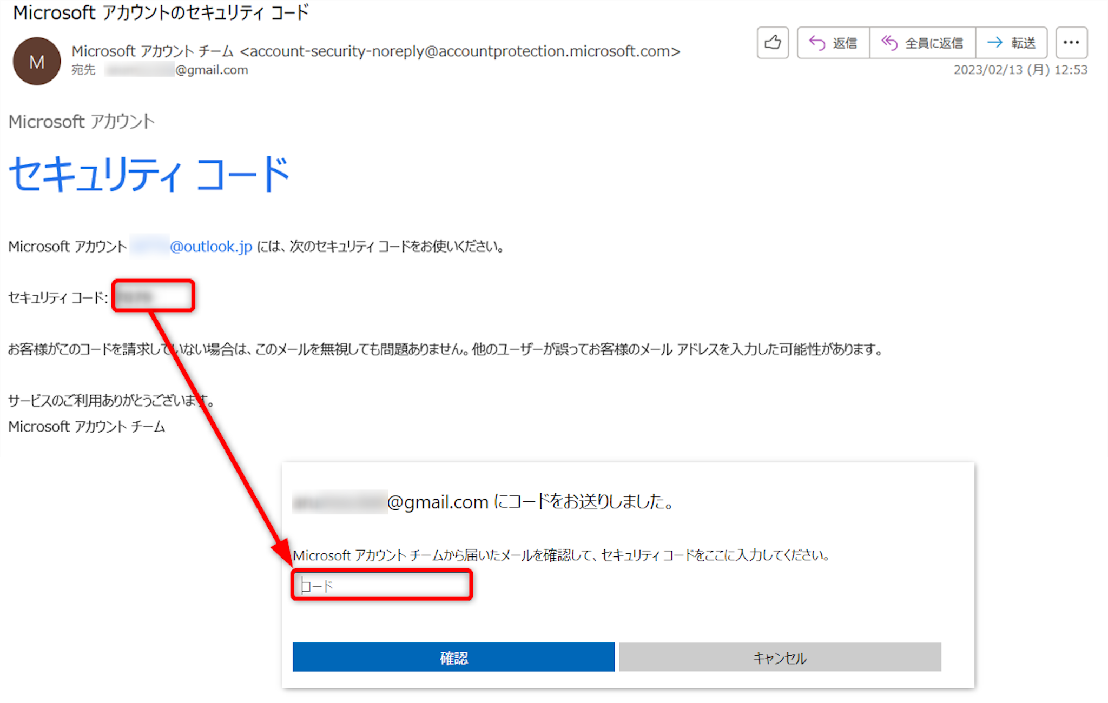
Task: Forward the message using 転送
Action: click(x=1011, y=43)
